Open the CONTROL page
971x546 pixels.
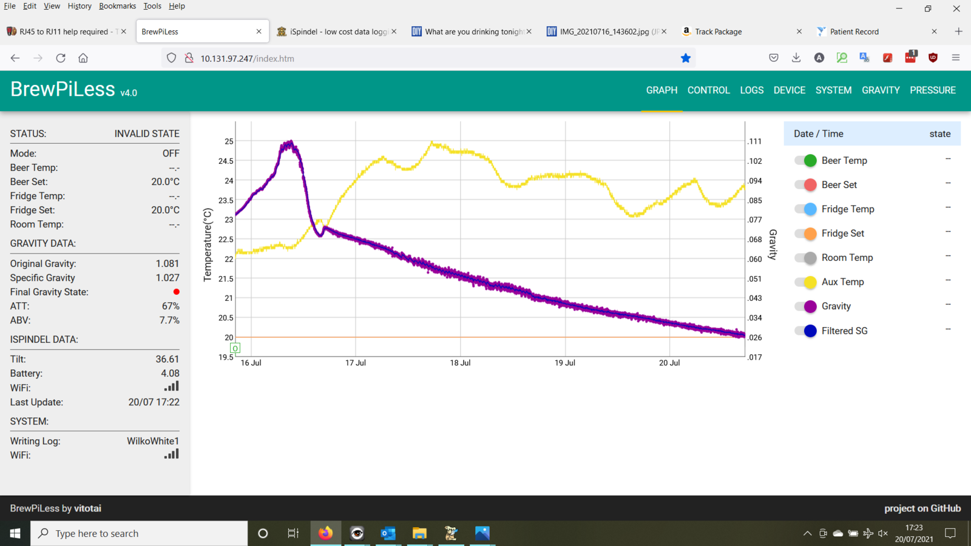pos(708,90)
